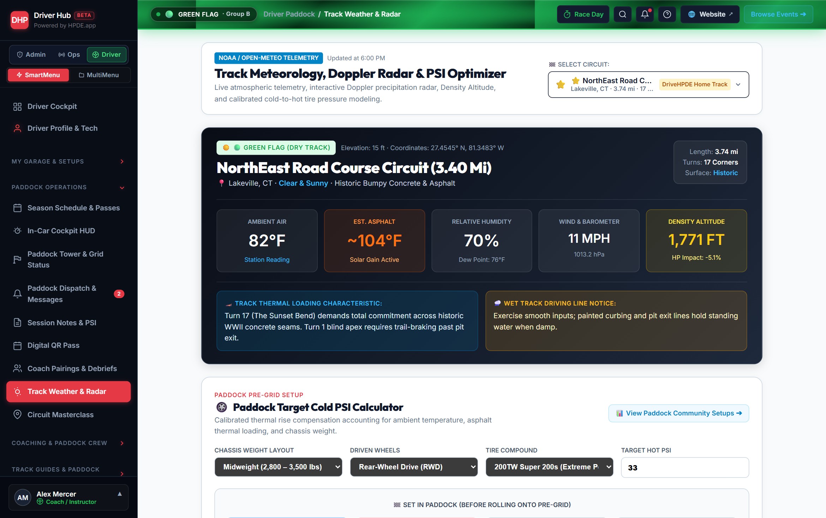Click the Driver Paddock breadcrumb
Screen dimensions: 826x518
[x=289, y=14]
